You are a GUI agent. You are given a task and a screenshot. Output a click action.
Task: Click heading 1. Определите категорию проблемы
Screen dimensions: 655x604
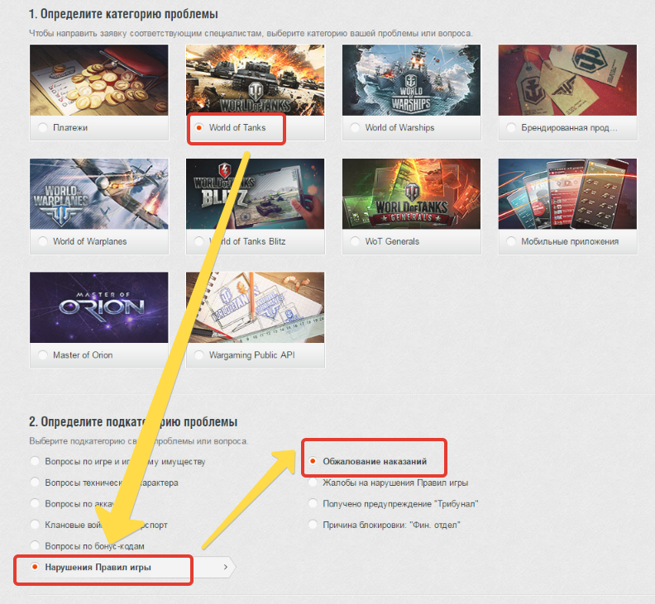click(123, 14)
